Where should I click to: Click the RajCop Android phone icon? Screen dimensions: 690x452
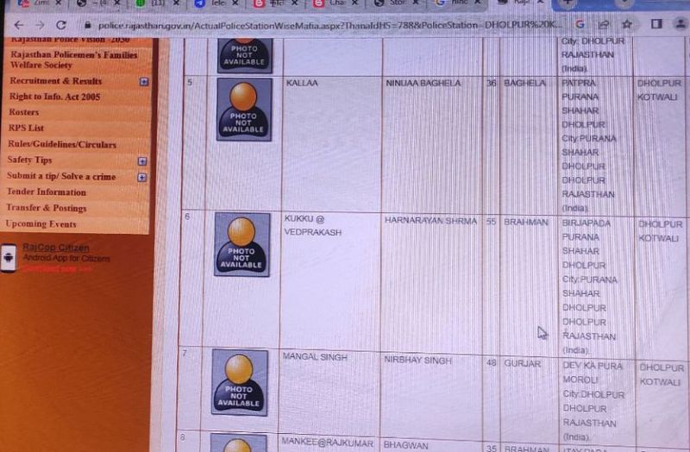[x=9, y=258]
